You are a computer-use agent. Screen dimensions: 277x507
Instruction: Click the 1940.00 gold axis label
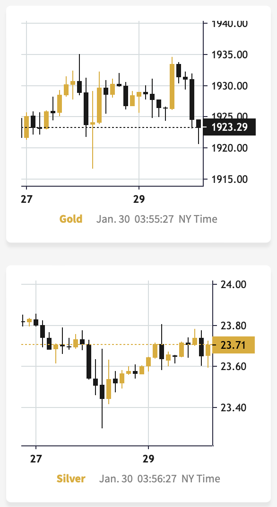coord(230,24)
